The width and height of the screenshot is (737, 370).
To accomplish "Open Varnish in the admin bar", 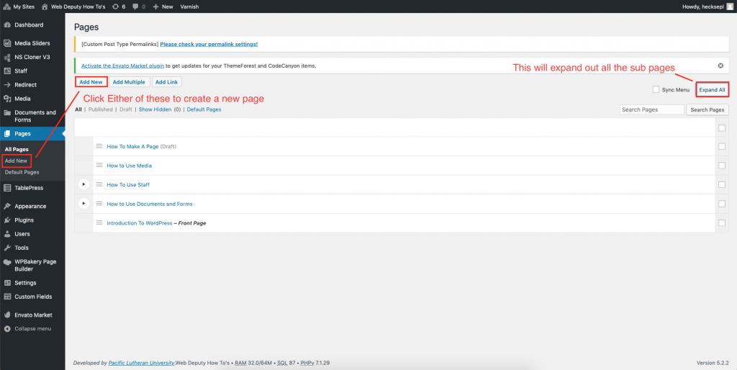I will 189,6.
